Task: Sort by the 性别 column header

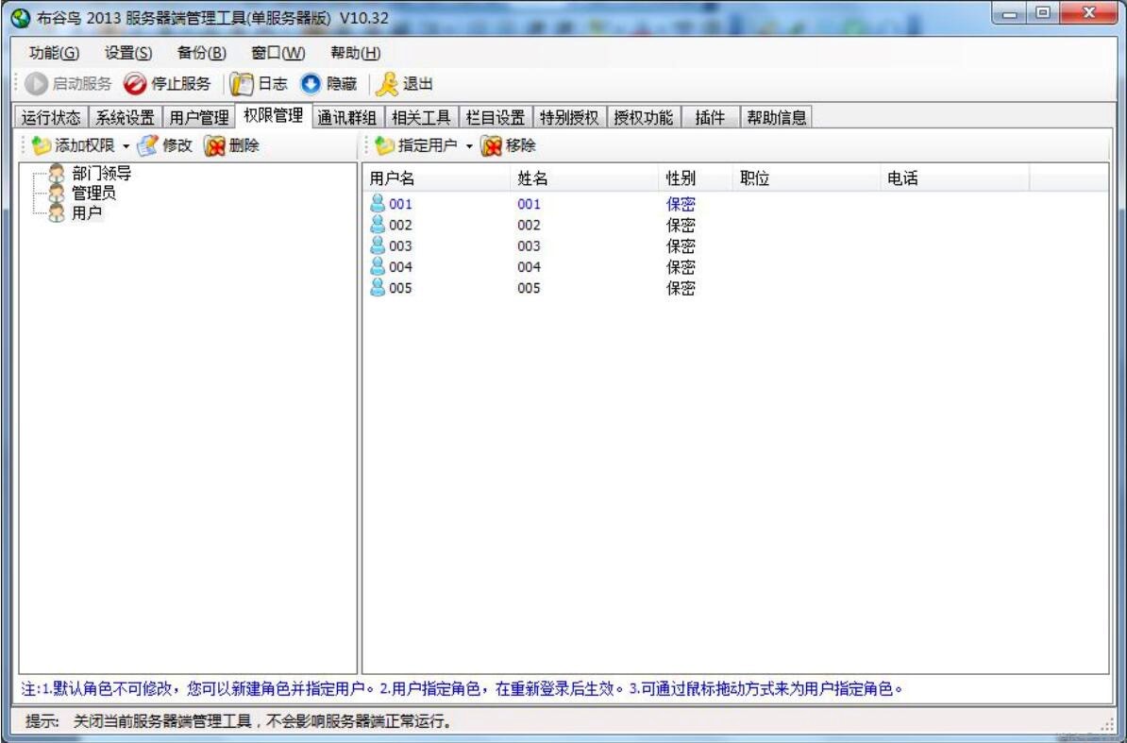Action: (698, 178)
